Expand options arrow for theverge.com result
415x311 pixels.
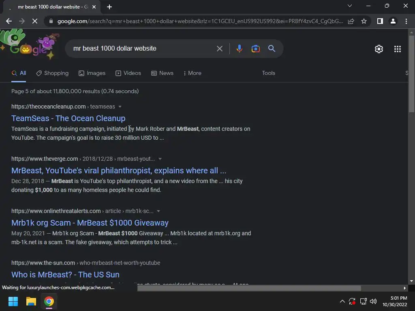(x=160, y=159)
